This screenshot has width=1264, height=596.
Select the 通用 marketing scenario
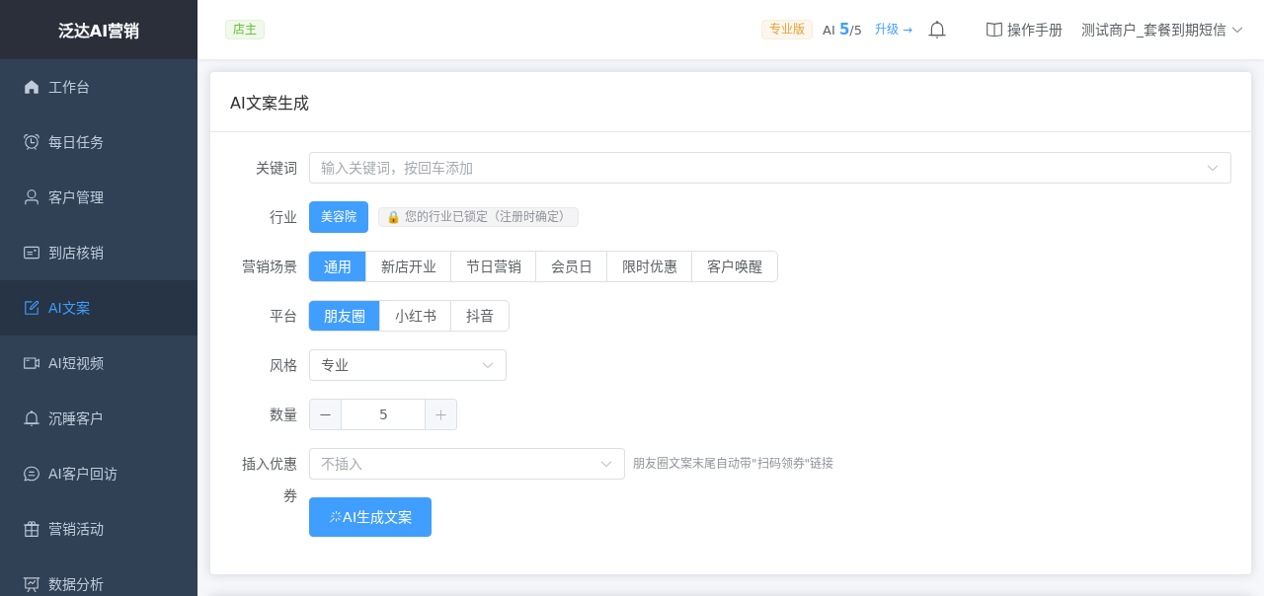click(x=338, y=266)
